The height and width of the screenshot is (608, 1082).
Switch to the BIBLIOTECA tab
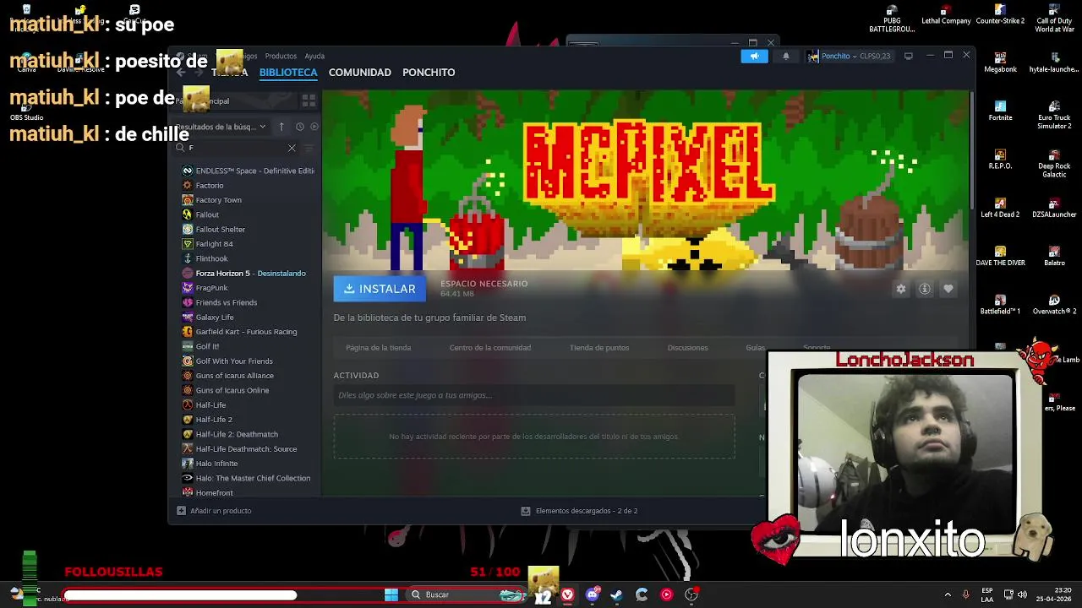[288, 73]
